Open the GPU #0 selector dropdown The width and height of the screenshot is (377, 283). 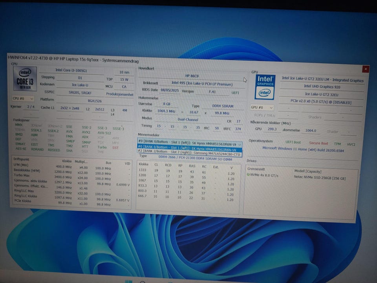point(262,108)
